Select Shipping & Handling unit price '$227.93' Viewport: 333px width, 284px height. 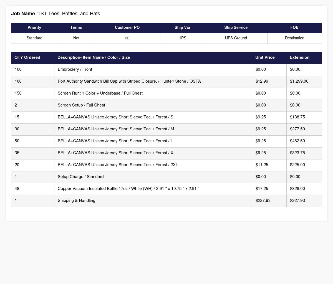263,201
